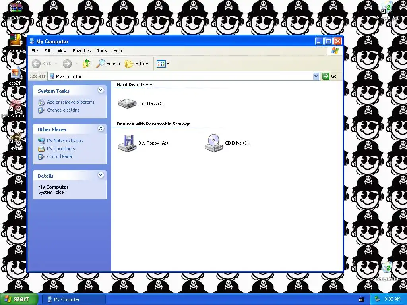Click Hard Disk Drives group header
Screen dimensions: 407x305
pos(135,85)
